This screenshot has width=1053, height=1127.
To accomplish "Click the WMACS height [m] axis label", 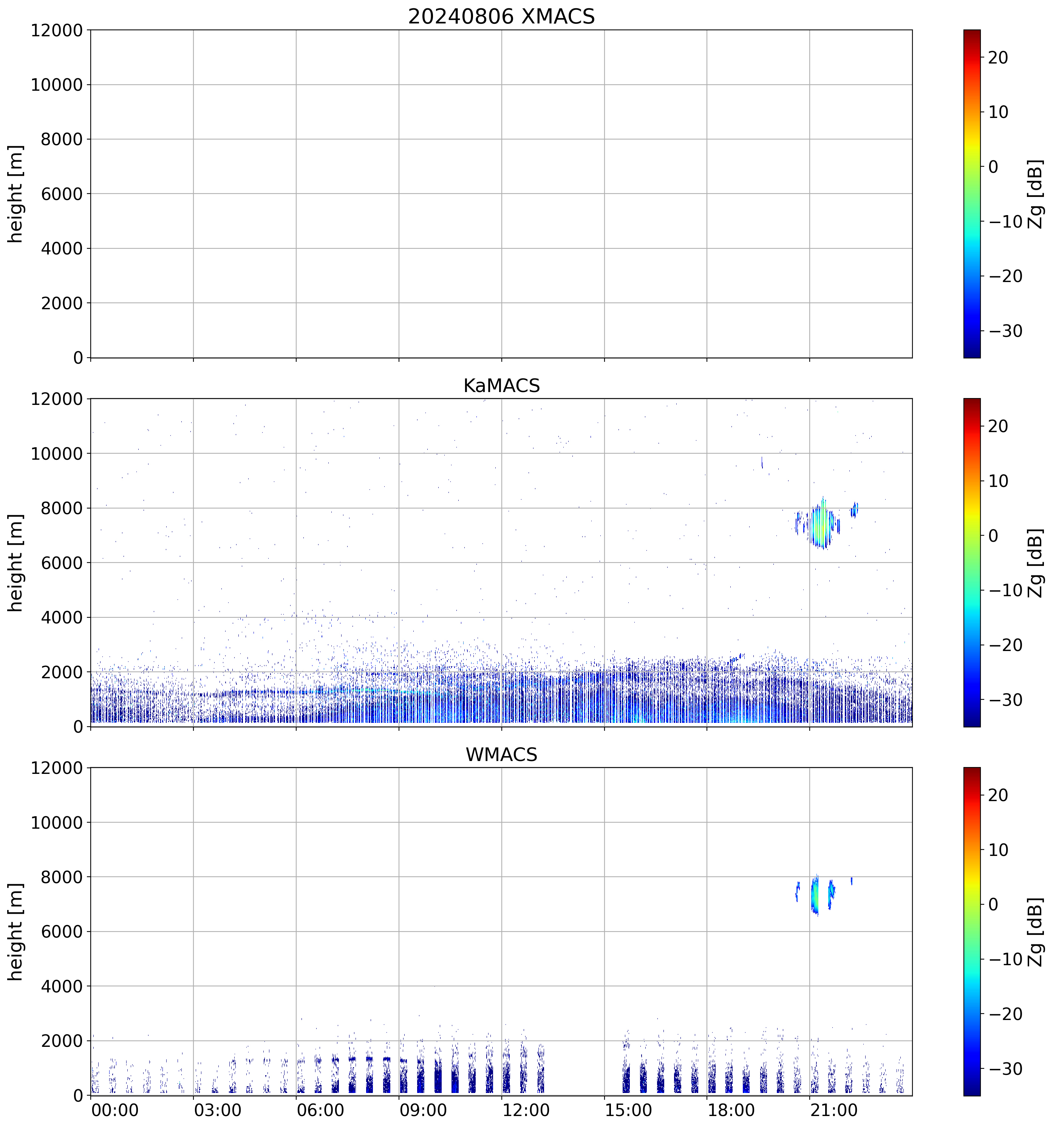I will click(x=15, y=932).
